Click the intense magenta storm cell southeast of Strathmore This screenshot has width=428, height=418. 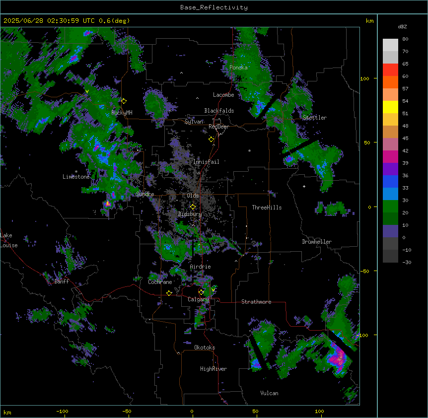(339, 358)
